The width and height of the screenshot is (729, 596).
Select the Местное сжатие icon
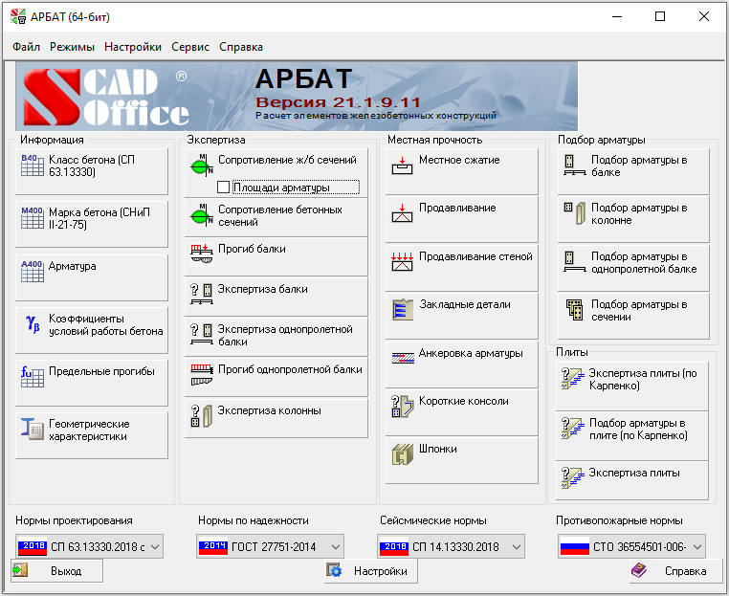click(402, 166)
